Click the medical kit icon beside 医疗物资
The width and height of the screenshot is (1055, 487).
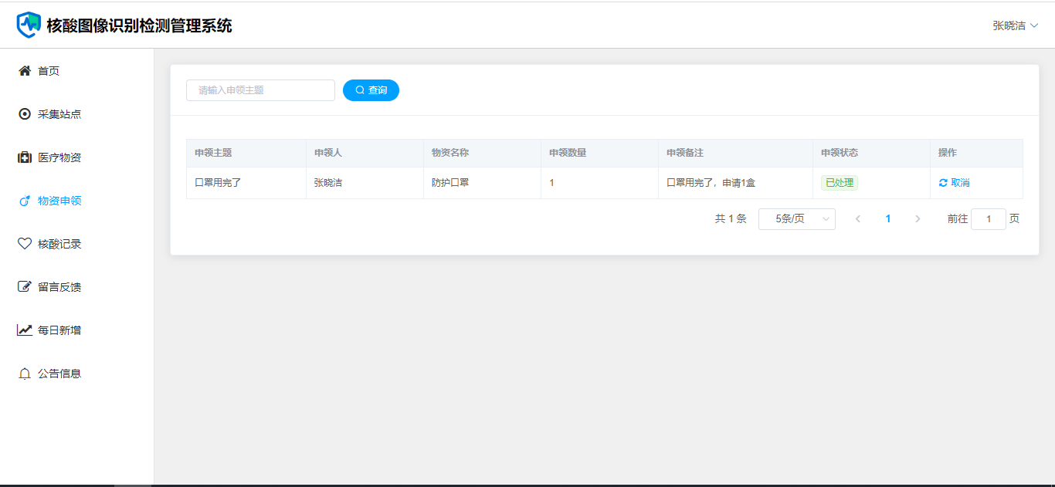[x=25, y=157]
